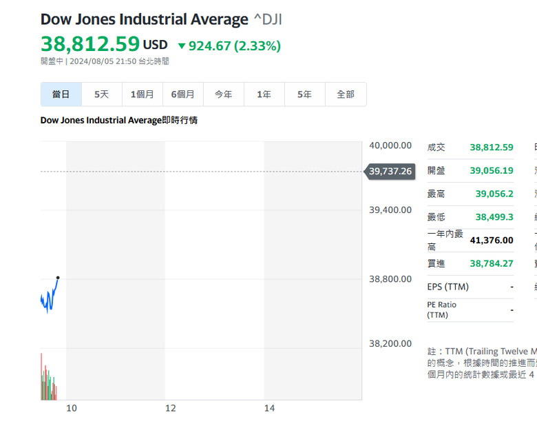537x448 pixels.
Task: Click the 39,737.26 previous close price tag
Action: pos(390,171)
